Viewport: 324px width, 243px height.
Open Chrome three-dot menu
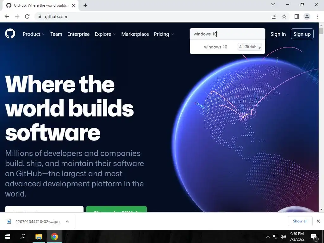pos(317,16)
